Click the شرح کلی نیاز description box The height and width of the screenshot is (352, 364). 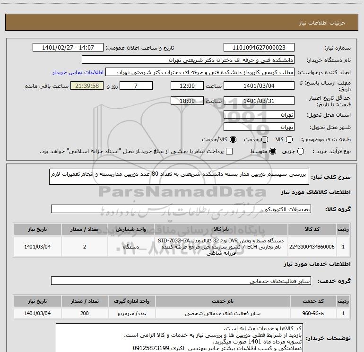(x=179, y=177)
